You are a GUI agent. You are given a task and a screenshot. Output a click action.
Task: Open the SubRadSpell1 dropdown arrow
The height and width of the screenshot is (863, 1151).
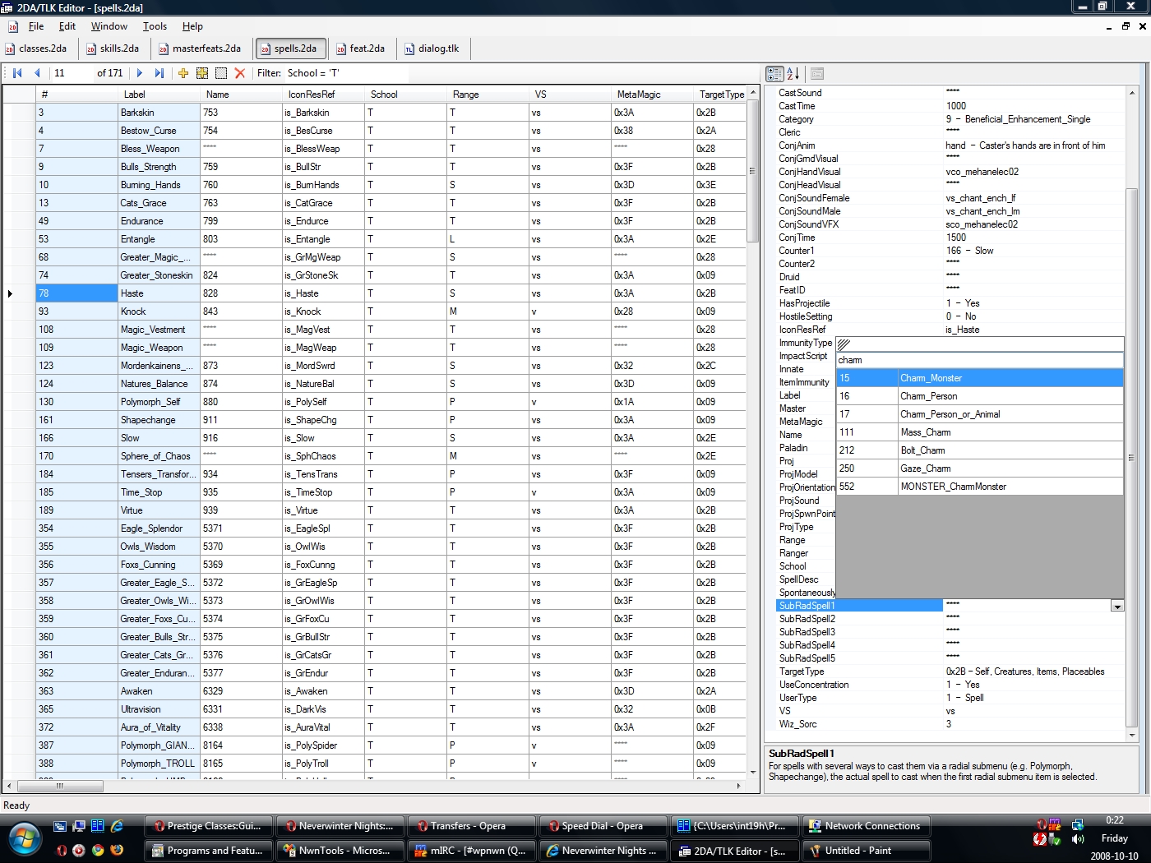pos(1116,607)
